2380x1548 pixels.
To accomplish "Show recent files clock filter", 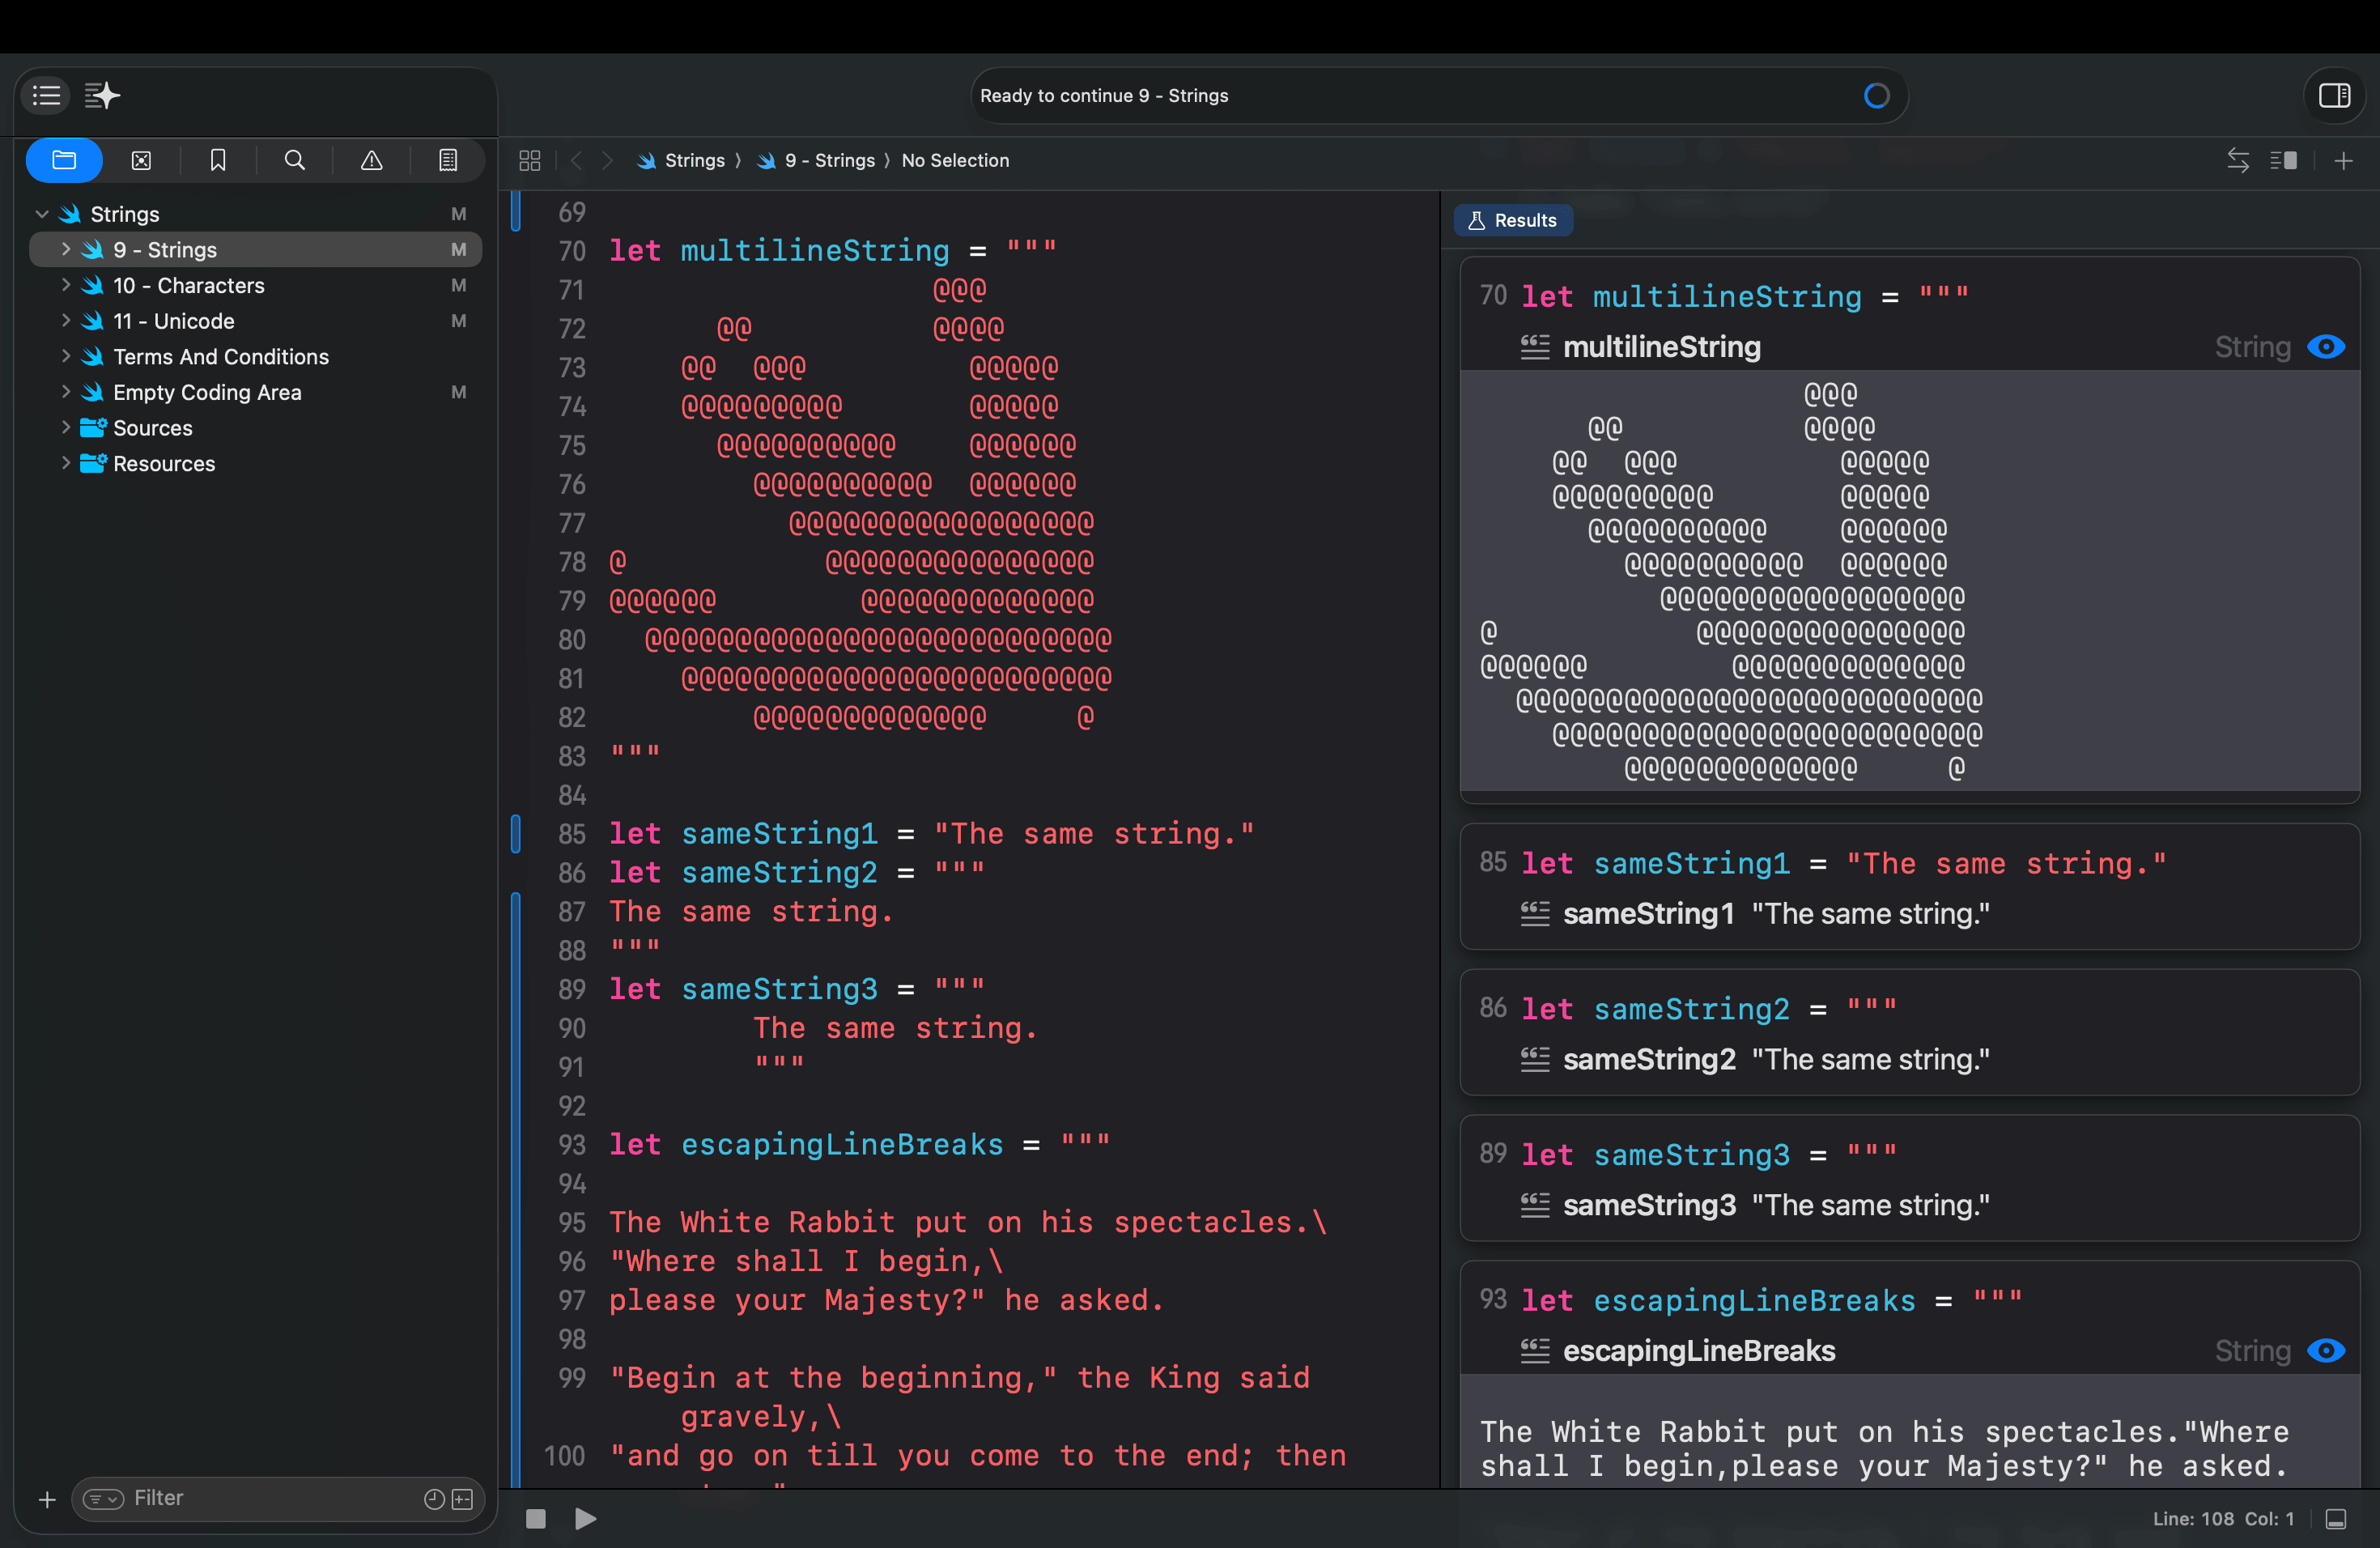I will tap(434, 1499).
